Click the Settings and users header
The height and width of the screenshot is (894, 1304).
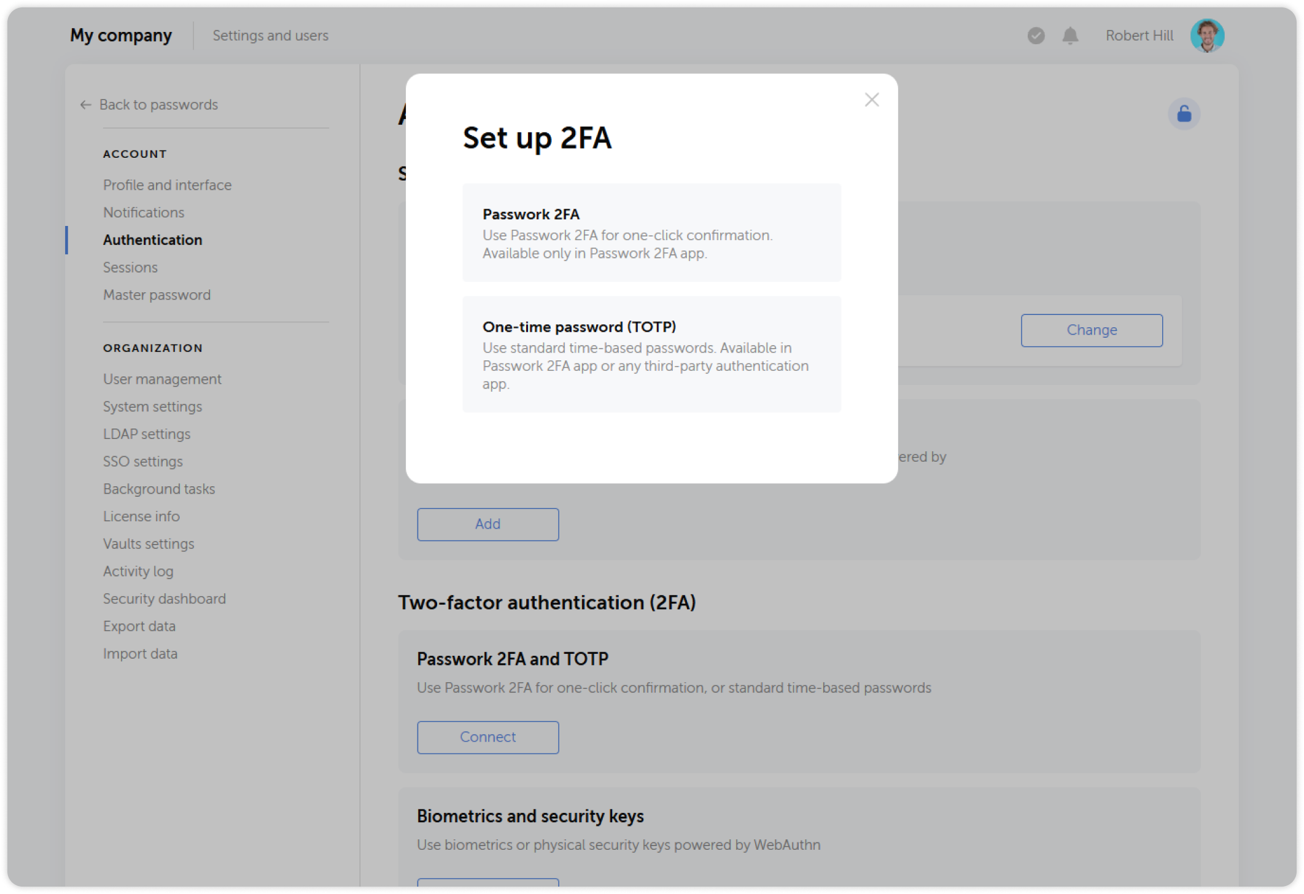tap(271, 36)
